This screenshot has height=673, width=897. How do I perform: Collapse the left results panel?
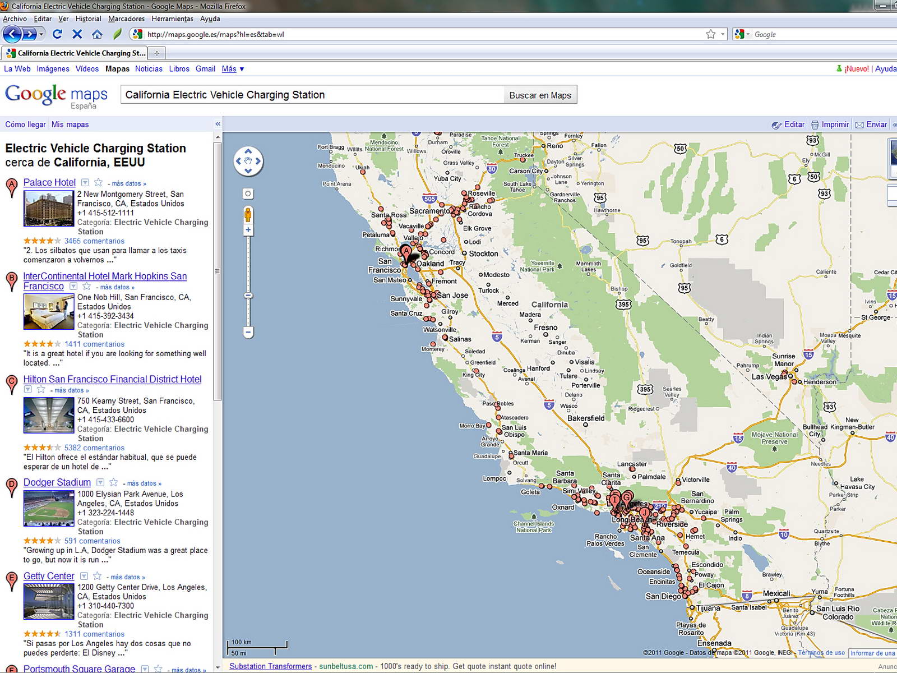[218, 124]
